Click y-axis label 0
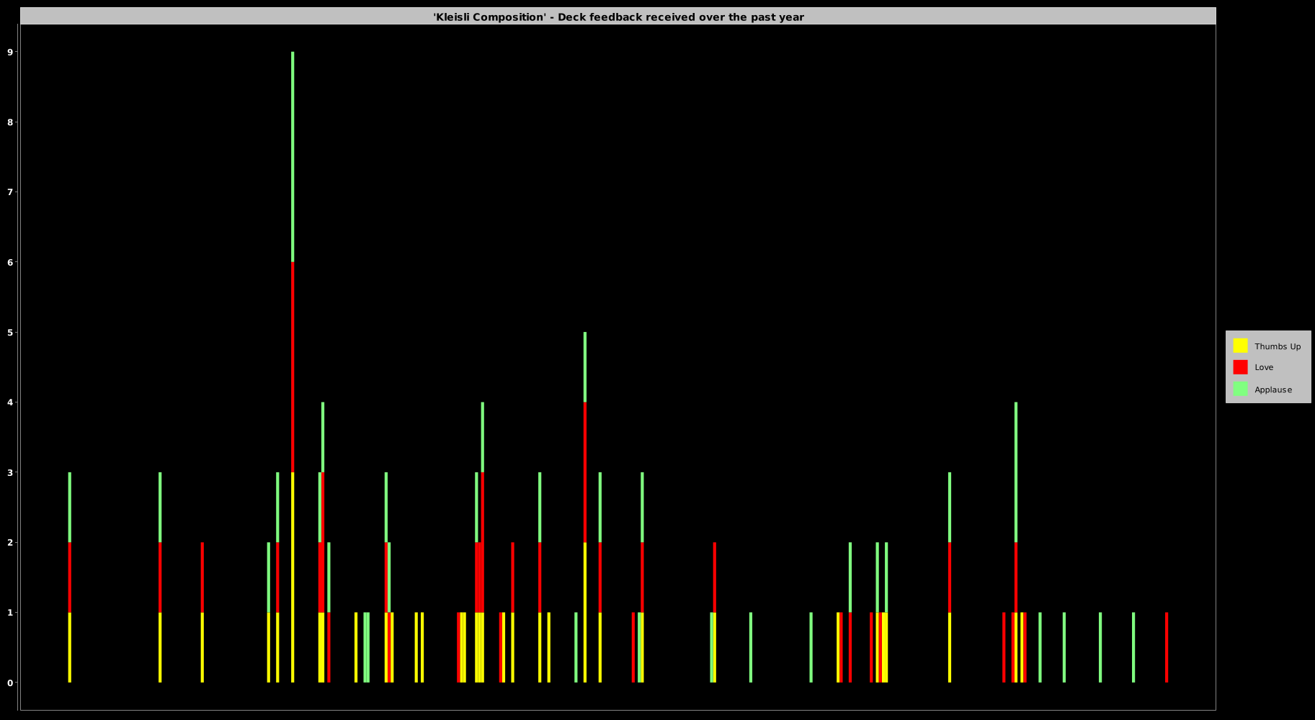 point(10,683)
